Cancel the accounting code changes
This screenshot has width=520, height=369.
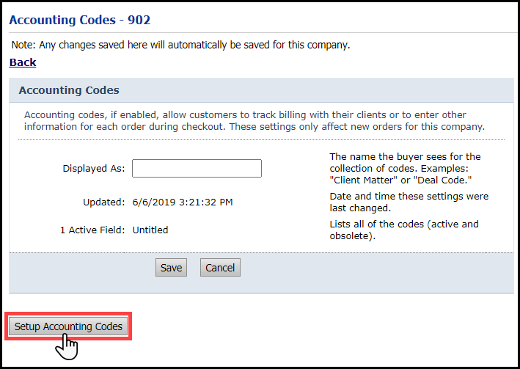pos(220,268)
